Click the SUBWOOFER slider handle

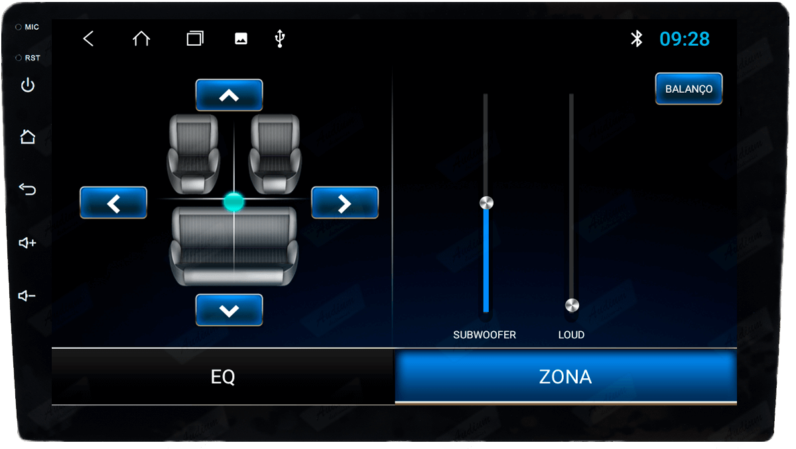(486, 203)
